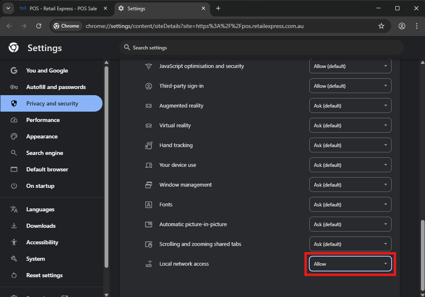
Task: Click the back navigation arrow
Action: (9, 26)
